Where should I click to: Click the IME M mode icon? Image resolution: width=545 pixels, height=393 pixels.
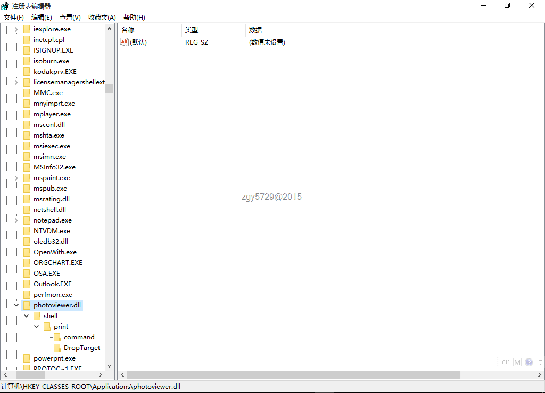click(517, 362)
